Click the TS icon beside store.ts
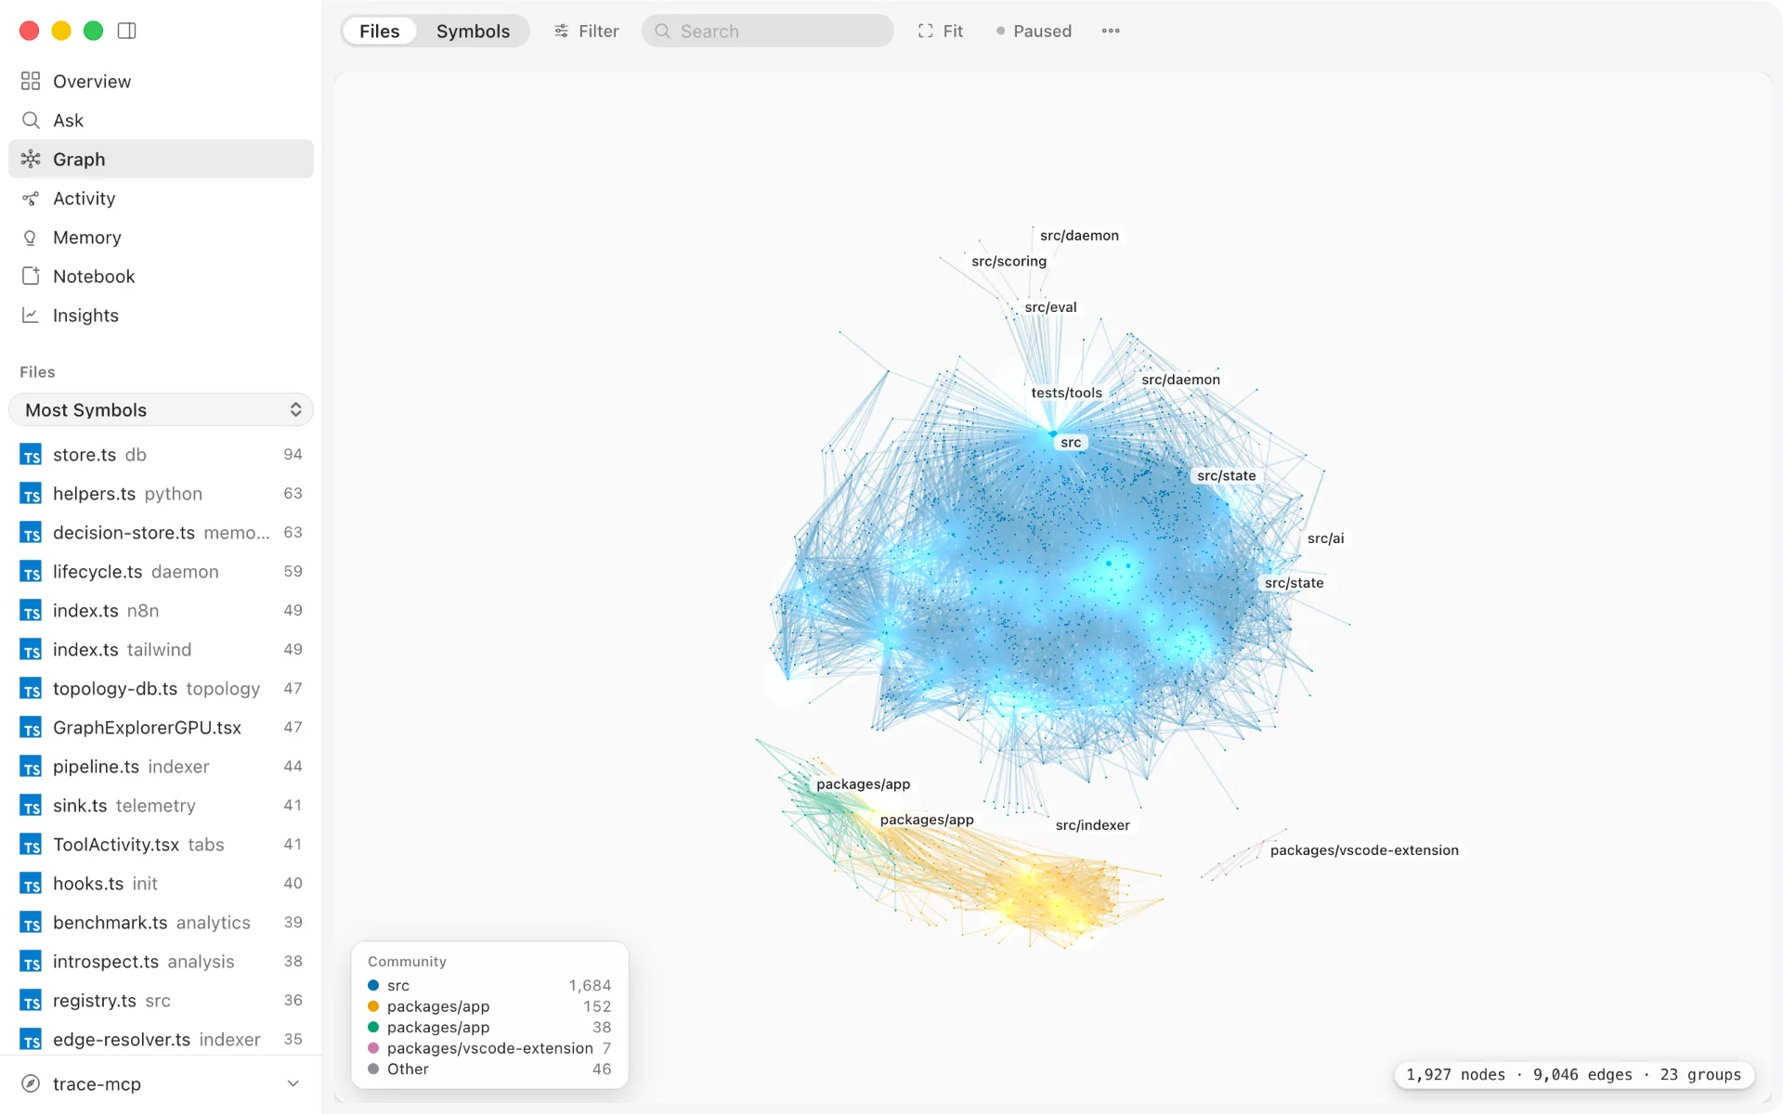This screenshot has width=1783, height=1114. click(31, 455)
